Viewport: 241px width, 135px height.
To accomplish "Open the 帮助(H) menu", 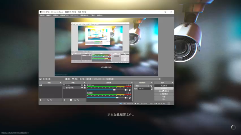I will (100, 15).
